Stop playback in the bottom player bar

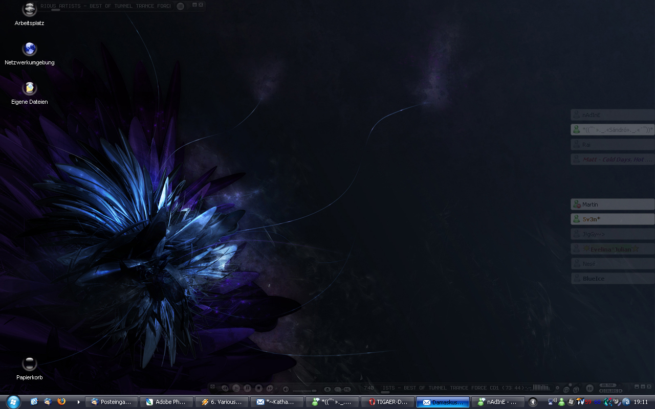[x=258, y=388]
